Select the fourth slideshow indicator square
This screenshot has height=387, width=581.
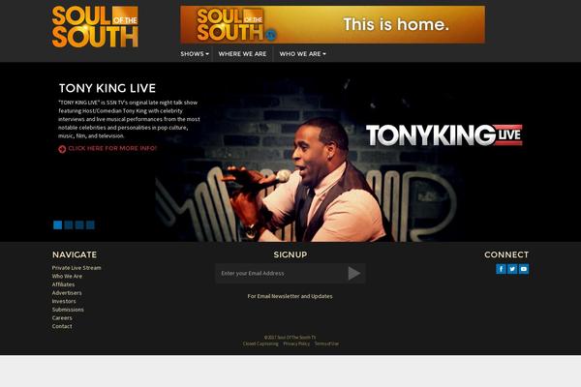pos(90,224)
